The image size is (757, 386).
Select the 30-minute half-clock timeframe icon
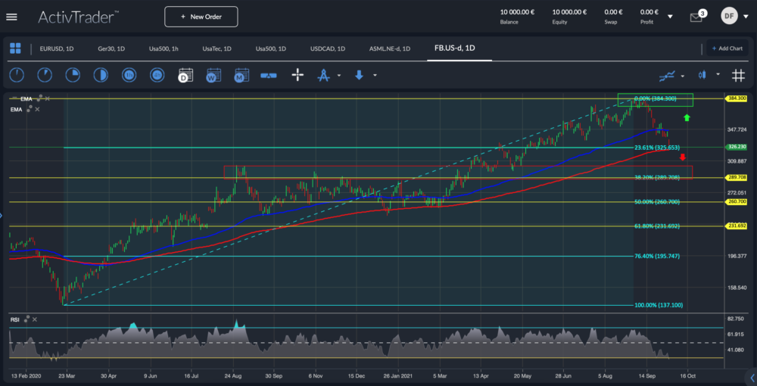[x=101, y=75]
